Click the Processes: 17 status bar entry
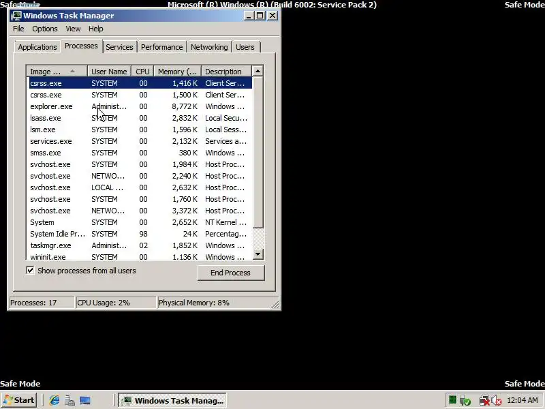 [42, 303]
